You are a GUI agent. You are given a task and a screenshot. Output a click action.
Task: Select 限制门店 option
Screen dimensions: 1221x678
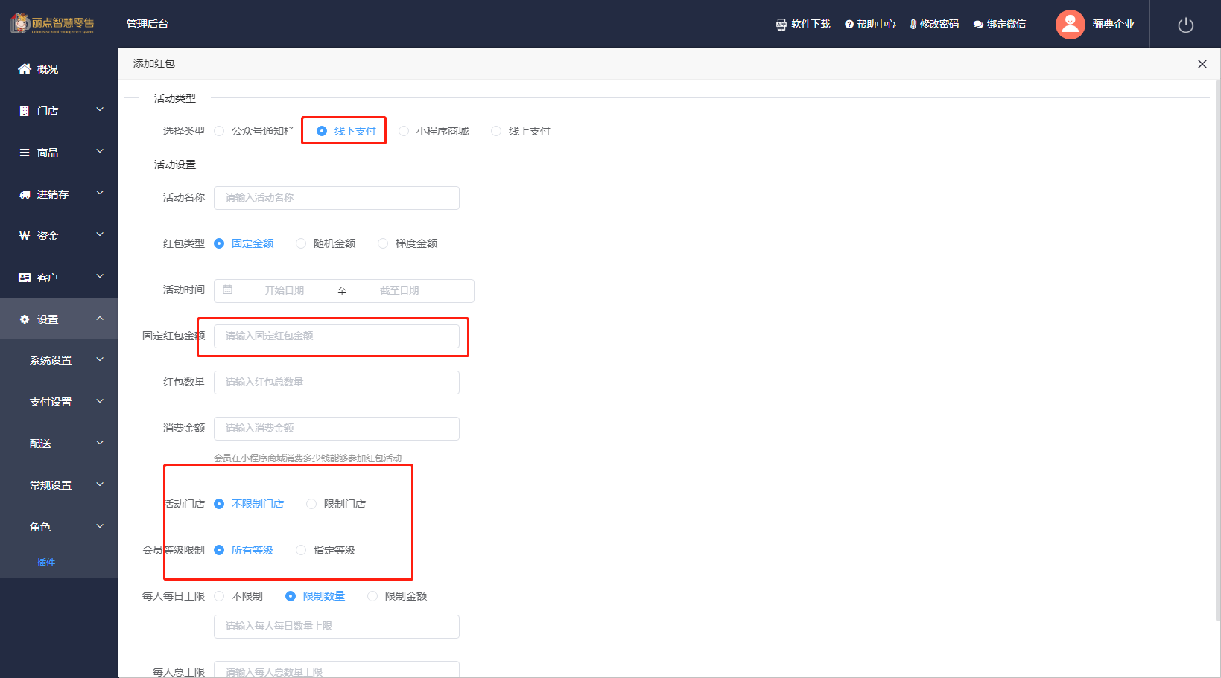pos(336,504)
